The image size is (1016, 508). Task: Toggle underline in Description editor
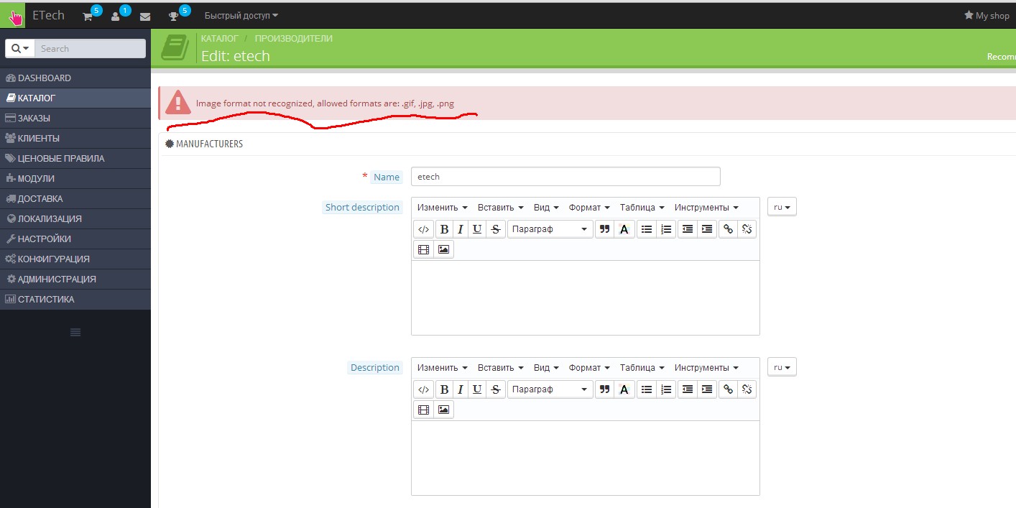tap(477, 389)
